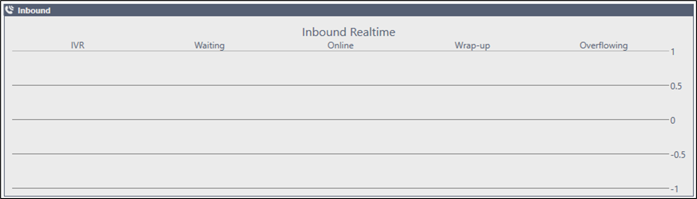Click the bottom -1 gridline
This screenshot has height=199, width=697.
[341, 188]
